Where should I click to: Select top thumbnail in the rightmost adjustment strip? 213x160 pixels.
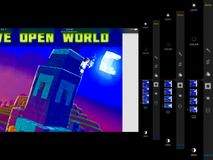(193, 84)
